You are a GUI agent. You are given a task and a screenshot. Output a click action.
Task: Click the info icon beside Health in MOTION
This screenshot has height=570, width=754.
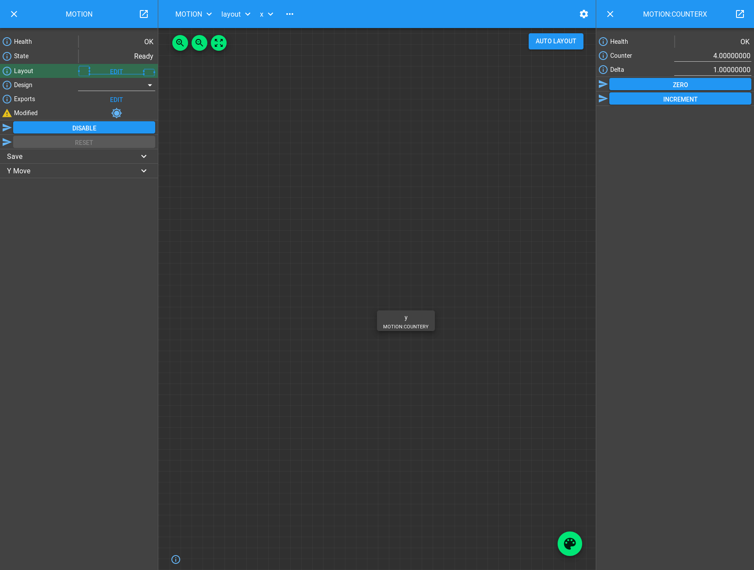tap(7, 42)
